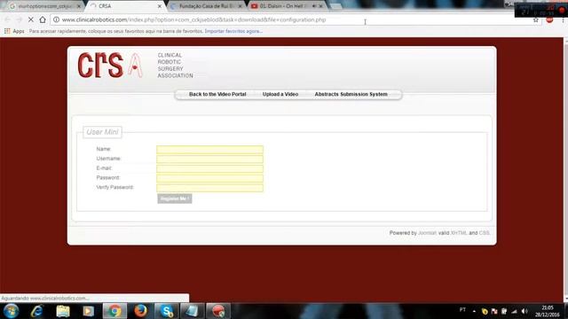Switch to the first Google search tab
The width and height of the screenshot is (568, 319).
coord(44,6)
